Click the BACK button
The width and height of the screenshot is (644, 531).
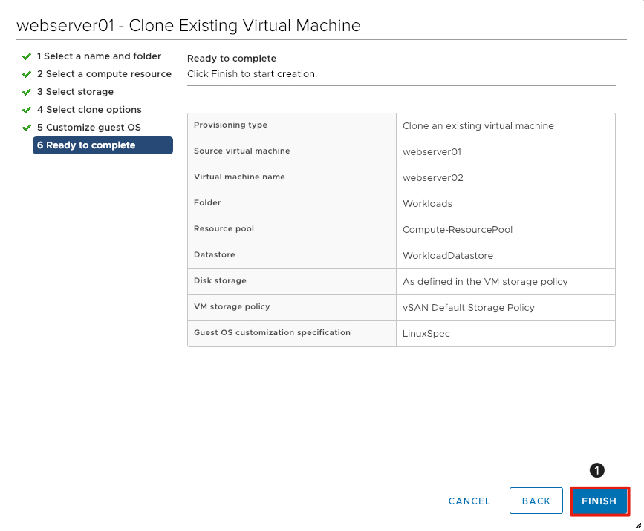(536, 501)
